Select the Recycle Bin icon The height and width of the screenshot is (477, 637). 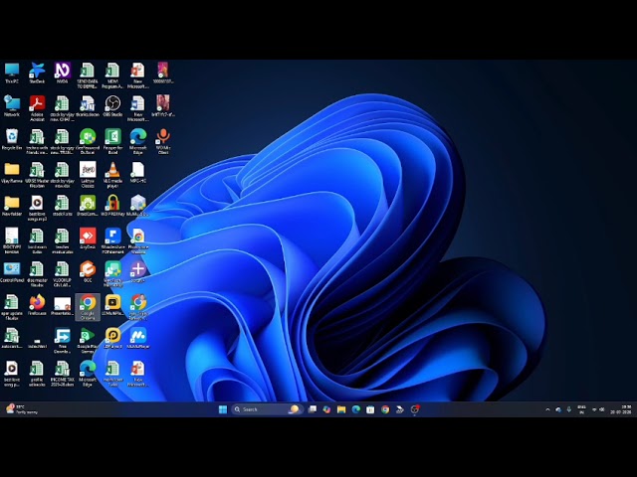(x=12, y=139)
